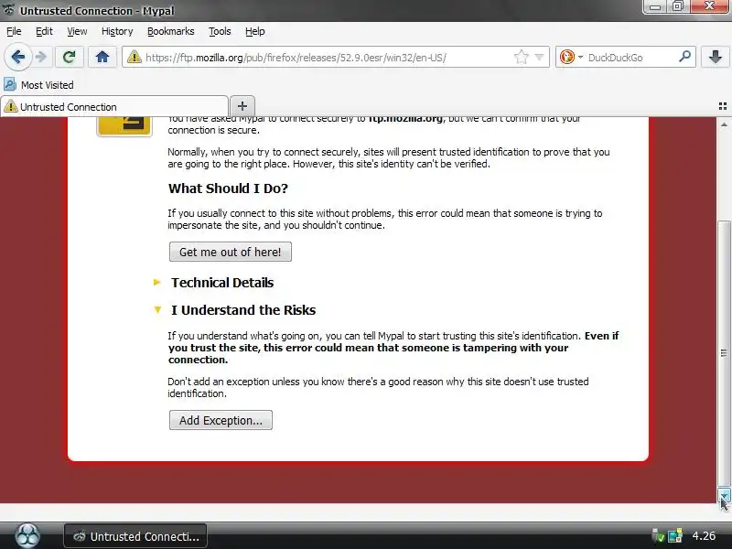Click the forward arrow navigation button
The height and width of the screenshot is (549, 732).
[41, 58]
